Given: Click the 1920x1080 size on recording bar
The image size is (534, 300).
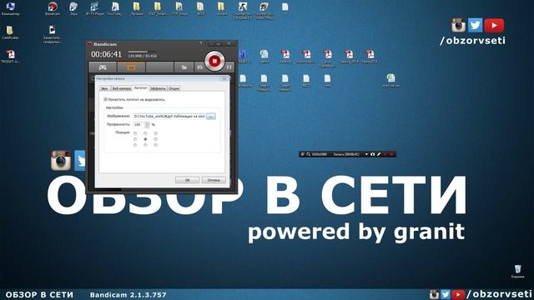Looking at the screenshot, I should pyautogui.click(x=319, y=154).
